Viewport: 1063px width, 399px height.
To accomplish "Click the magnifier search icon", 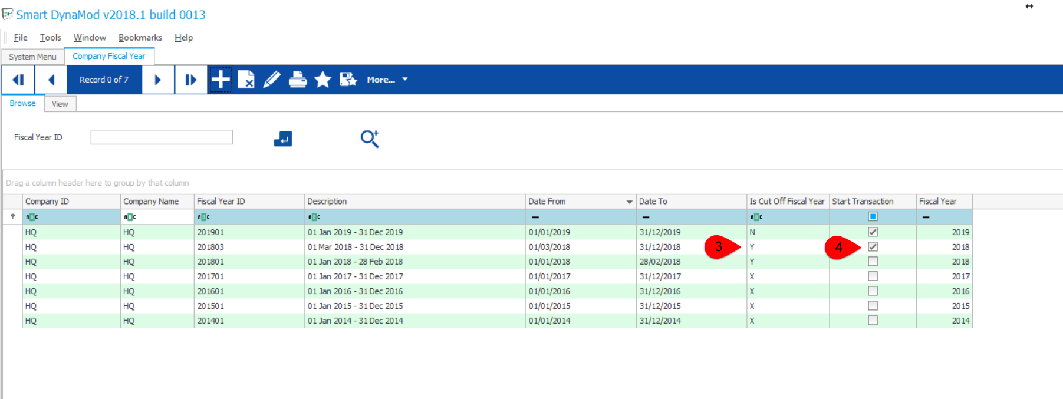I will pos(370,139).
